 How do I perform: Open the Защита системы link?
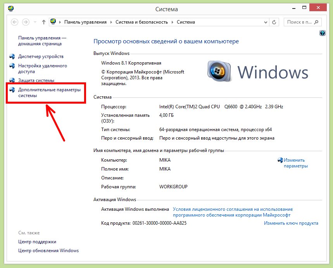pyautogui.click(x=36, y=80)
